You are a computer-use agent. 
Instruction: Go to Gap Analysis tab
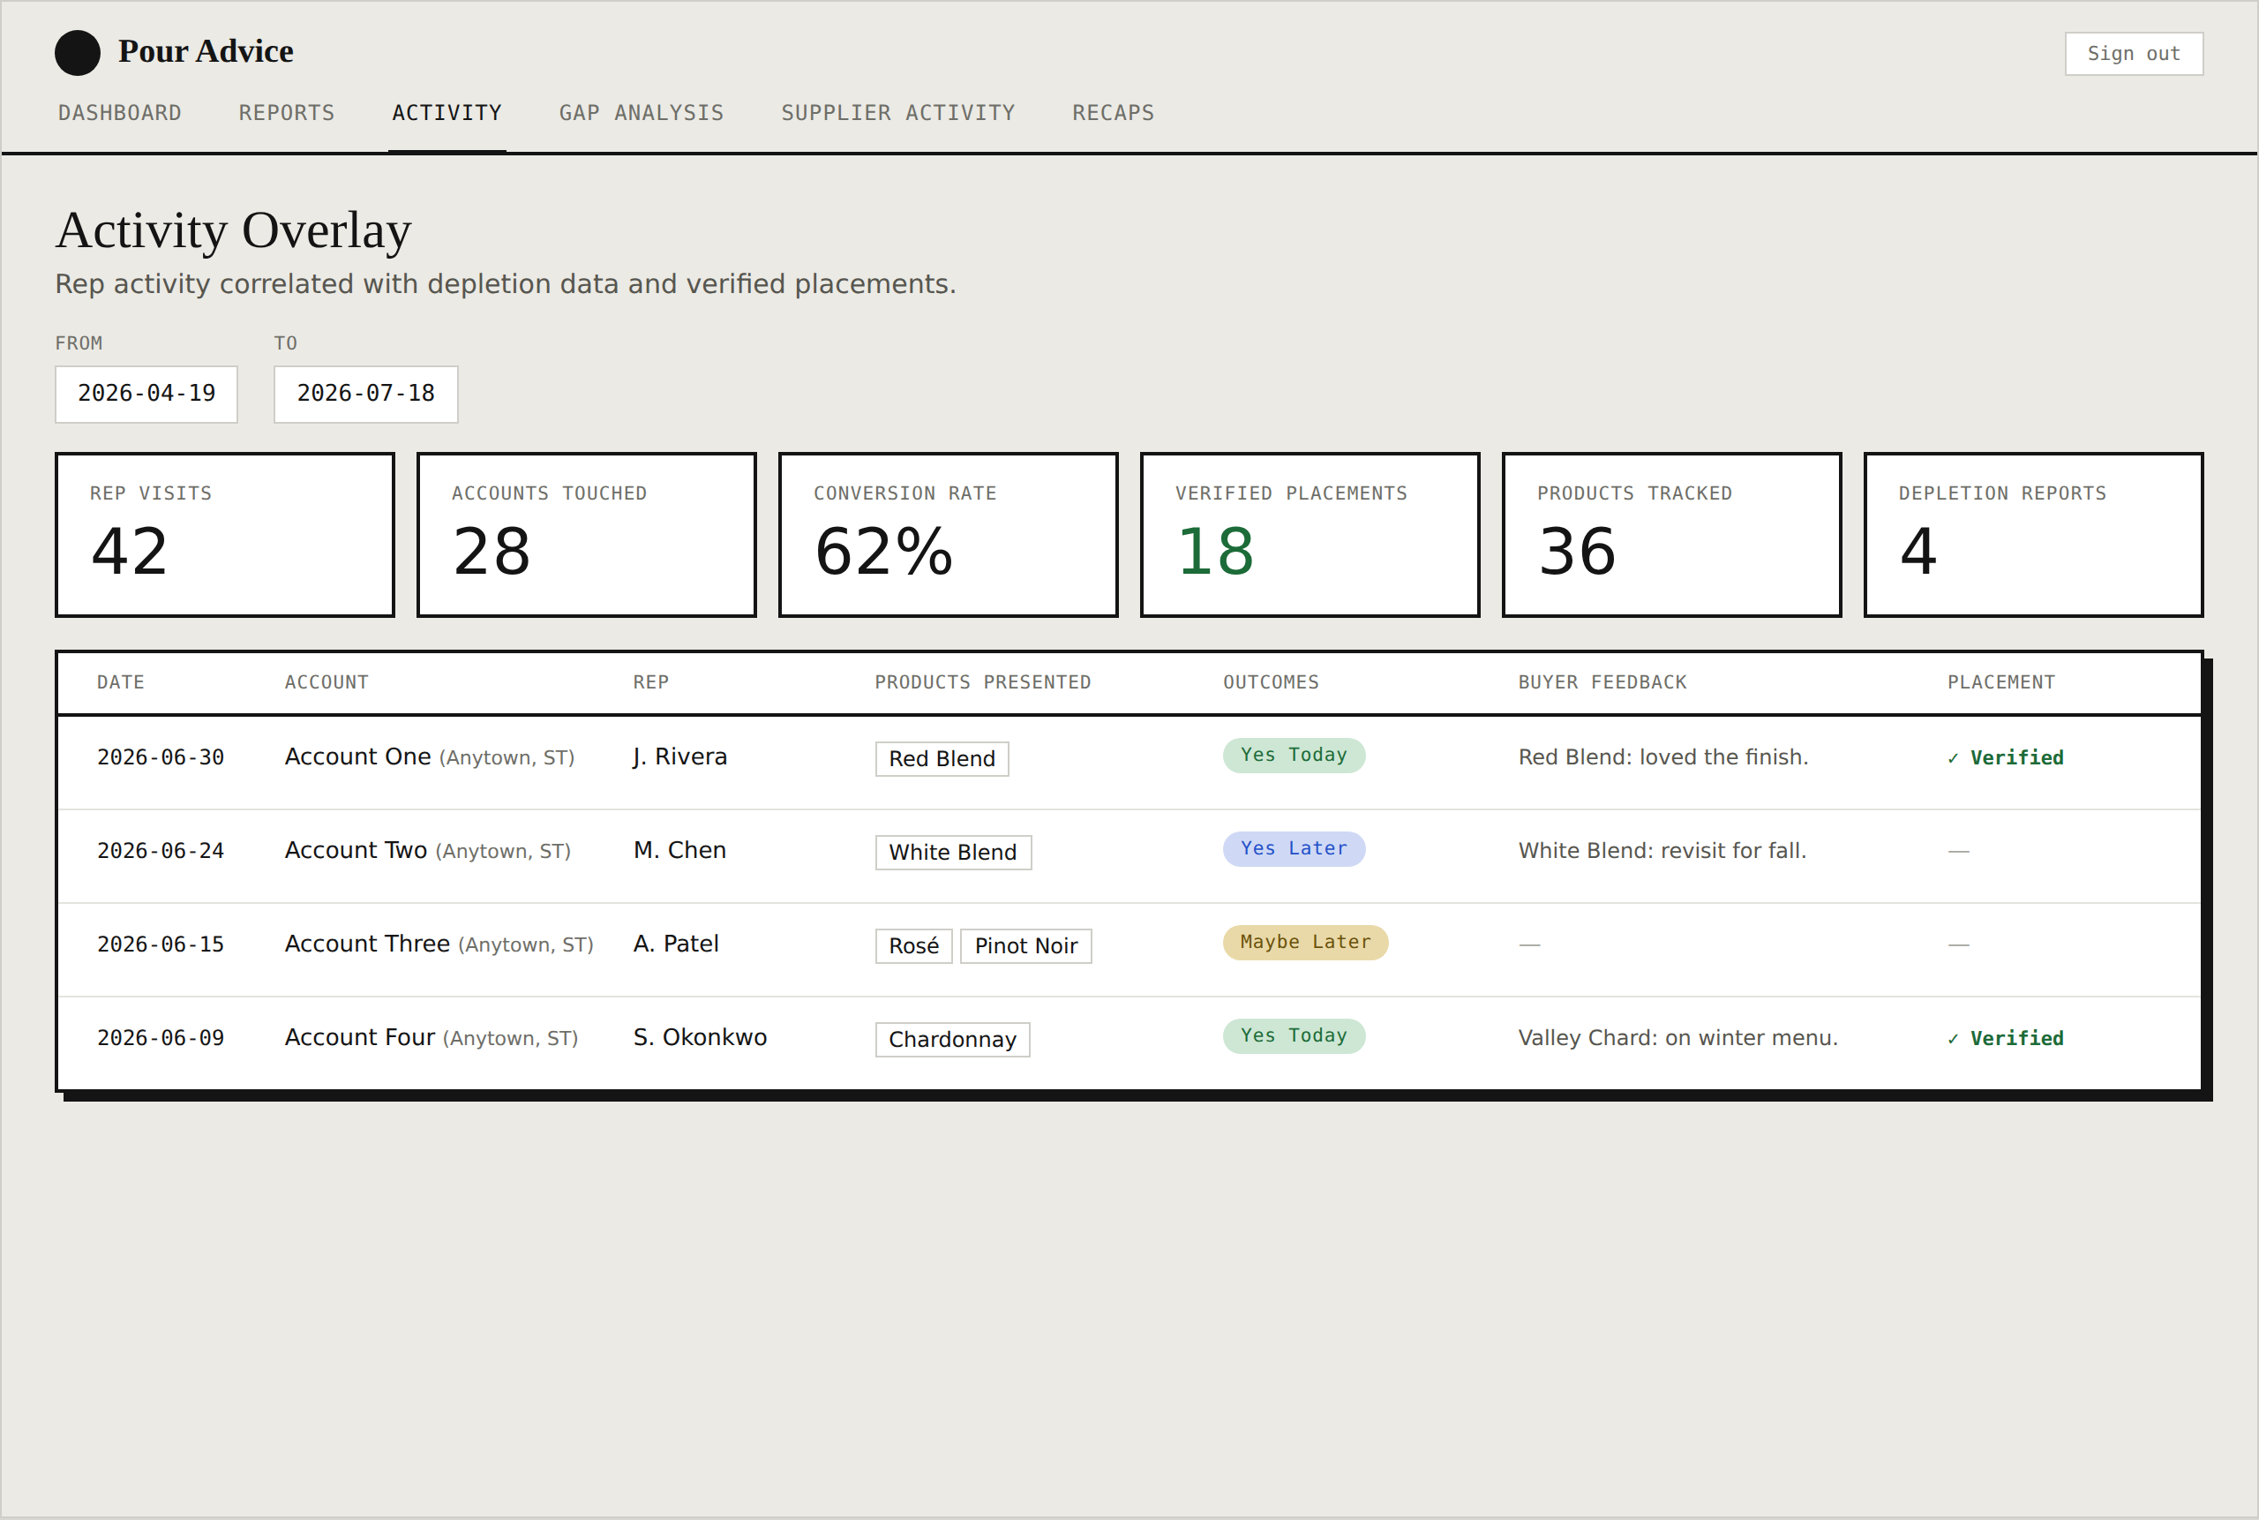(x=642, y=112)
